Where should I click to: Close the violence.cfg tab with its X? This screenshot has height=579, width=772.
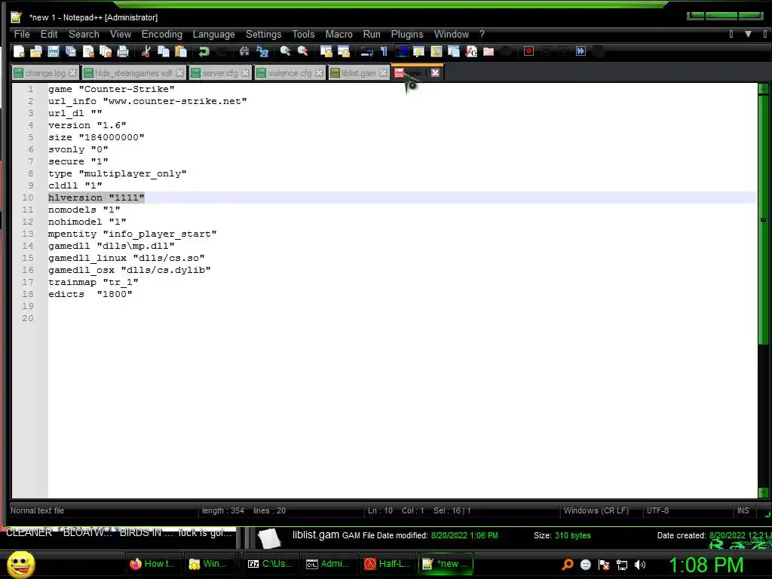pos(319,73)
